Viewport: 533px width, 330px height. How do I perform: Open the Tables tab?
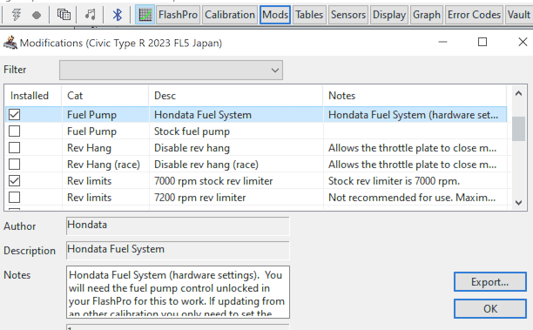(309, 15)
